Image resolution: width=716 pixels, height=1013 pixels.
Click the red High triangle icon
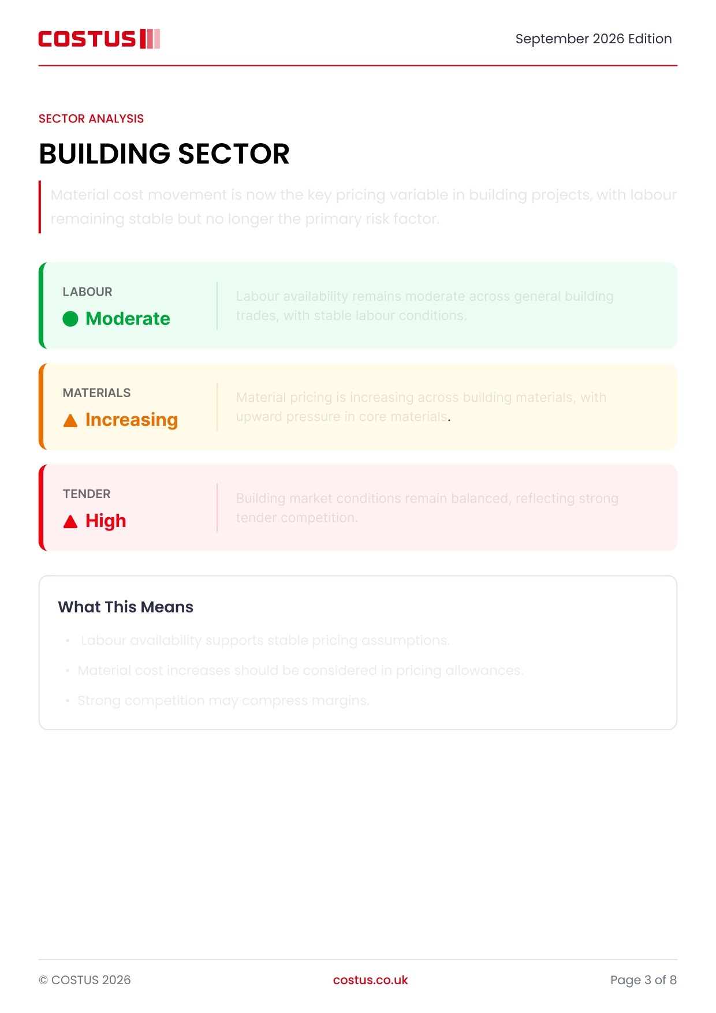70,522
